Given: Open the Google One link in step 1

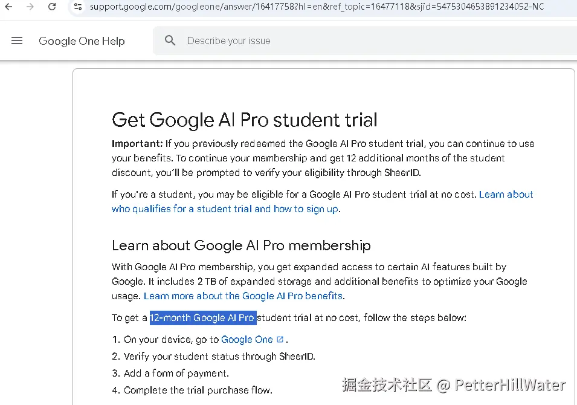Looking at the screenshot, I should pyautogui.click(x=247, y=340).
